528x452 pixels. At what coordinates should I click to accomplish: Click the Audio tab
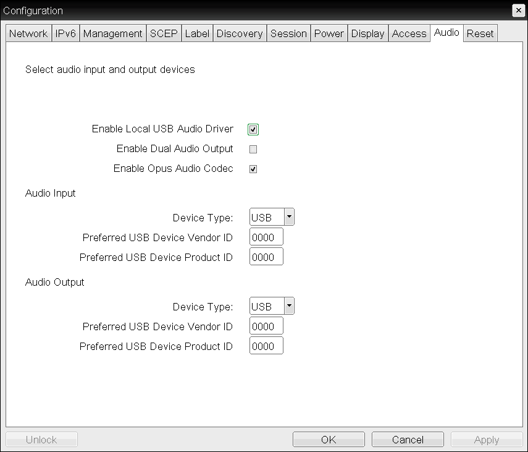(446, 33)
